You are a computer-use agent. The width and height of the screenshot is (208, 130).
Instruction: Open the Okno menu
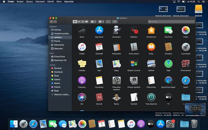pyautogui.click(x=59, y=2)
